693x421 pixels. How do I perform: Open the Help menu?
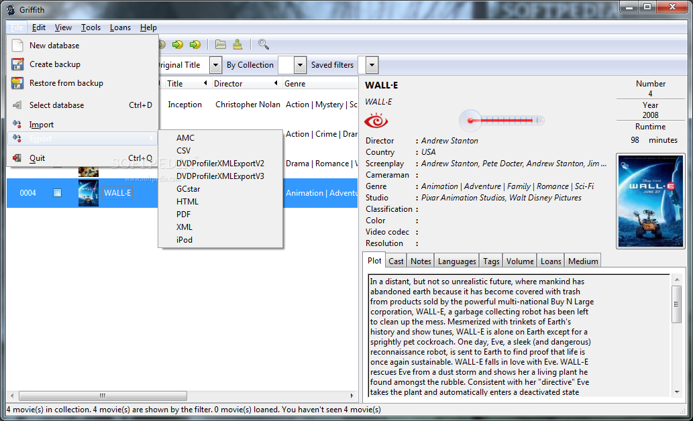148,27
